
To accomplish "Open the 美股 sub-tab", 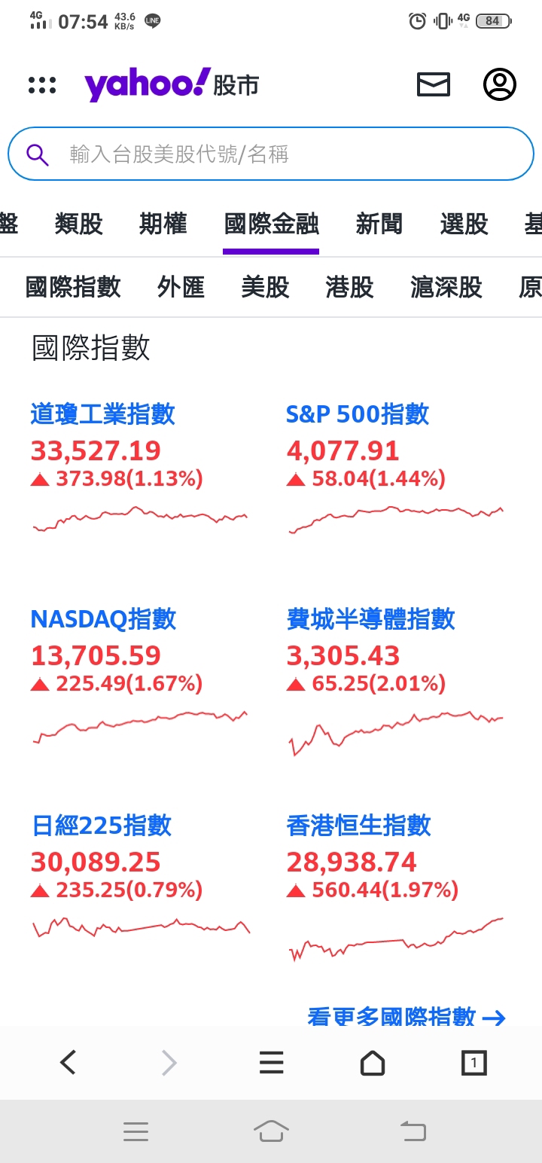I will (x=266, y=287).
